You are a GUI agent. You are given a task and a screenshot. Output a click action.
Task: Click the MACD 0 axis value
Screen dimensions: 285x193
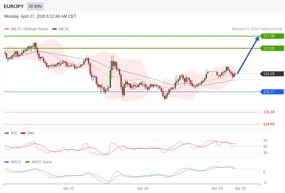[264, 172]
